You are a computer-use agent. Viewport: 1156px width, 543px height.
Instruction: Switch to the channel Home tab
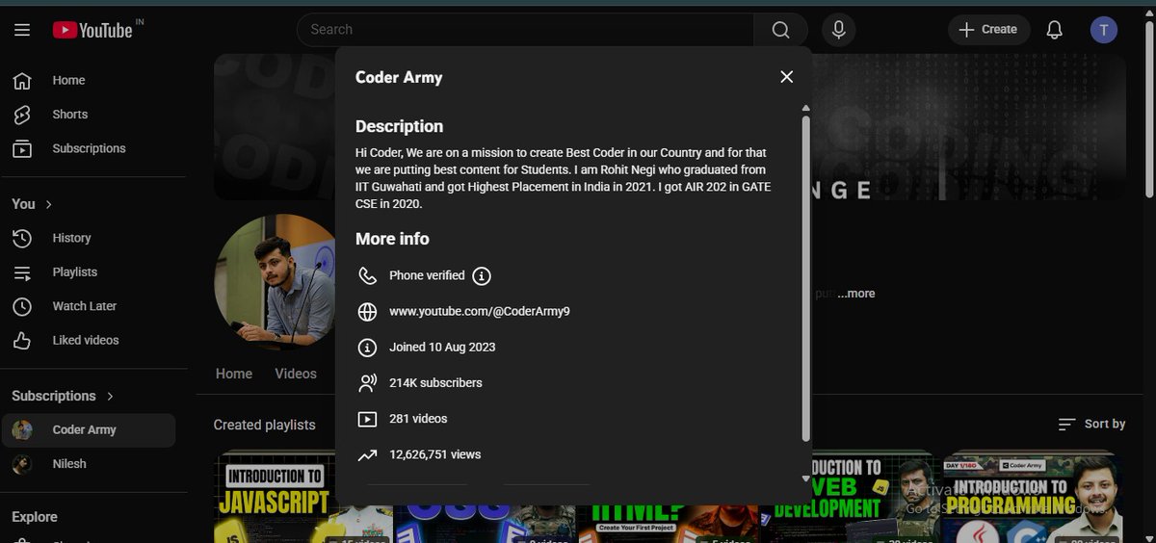click(234, 374)
